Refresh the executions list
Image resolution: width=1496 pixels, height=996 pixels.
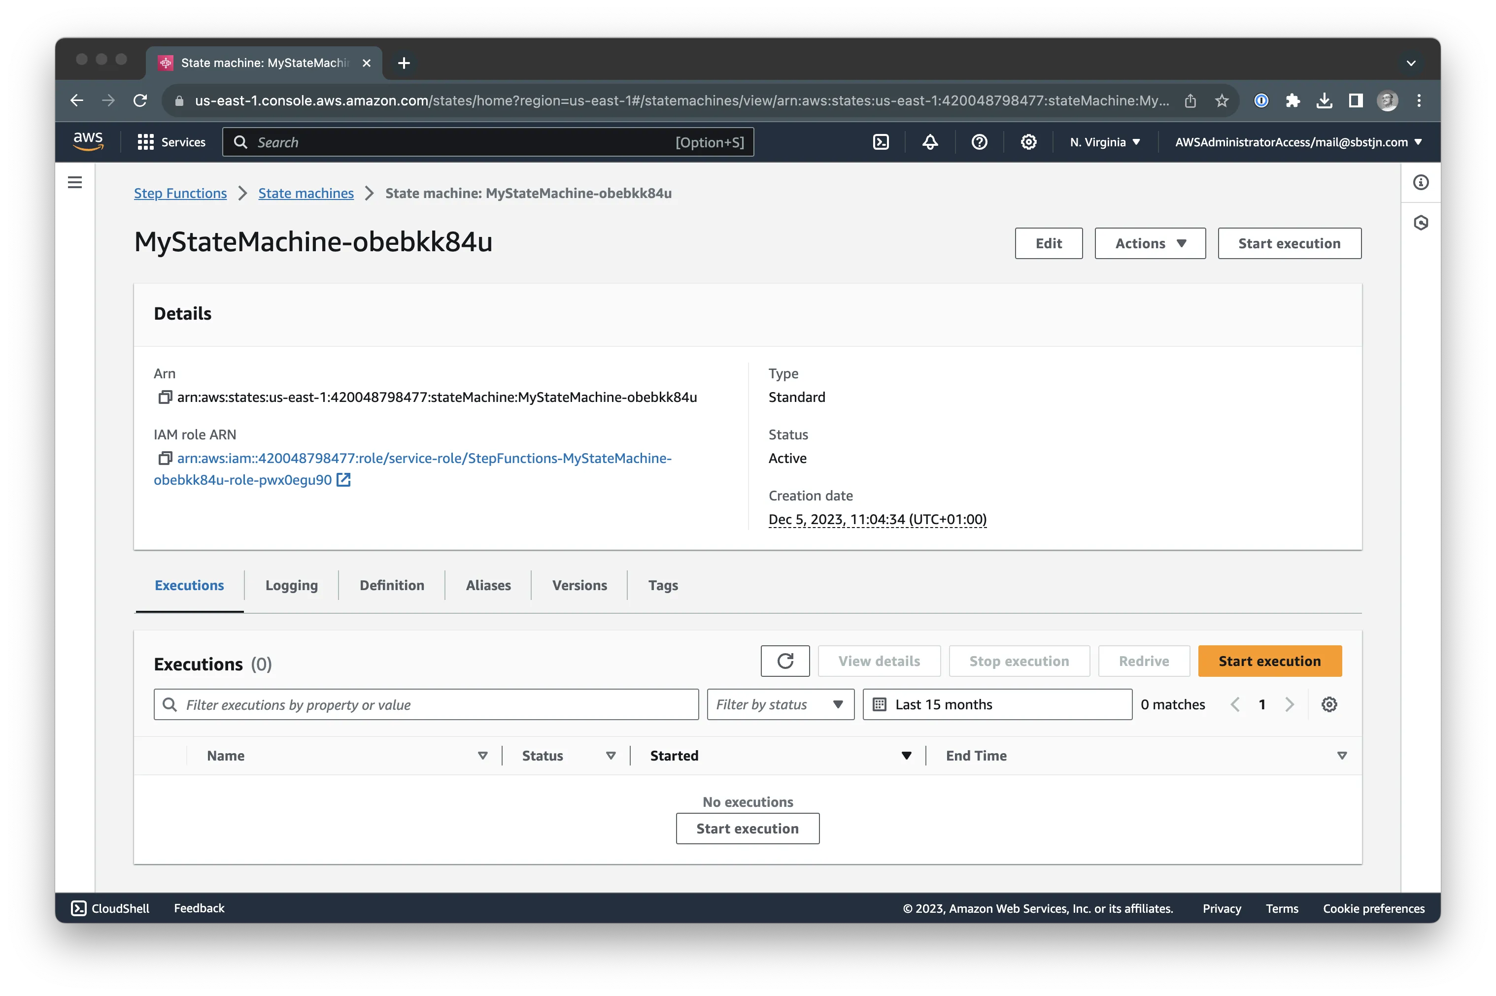785,661
